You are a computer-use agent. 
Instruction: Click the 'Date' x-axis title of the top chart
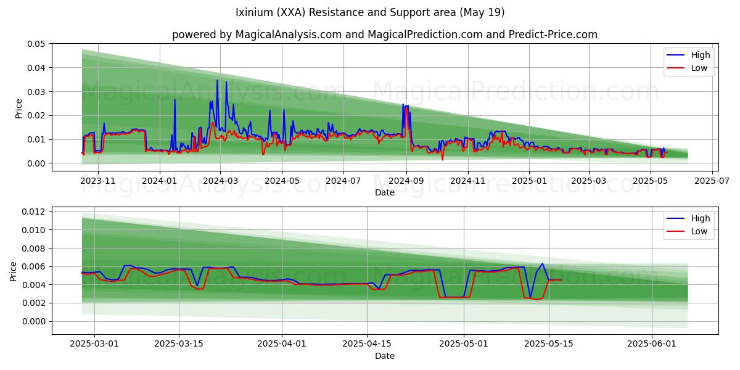384,192
